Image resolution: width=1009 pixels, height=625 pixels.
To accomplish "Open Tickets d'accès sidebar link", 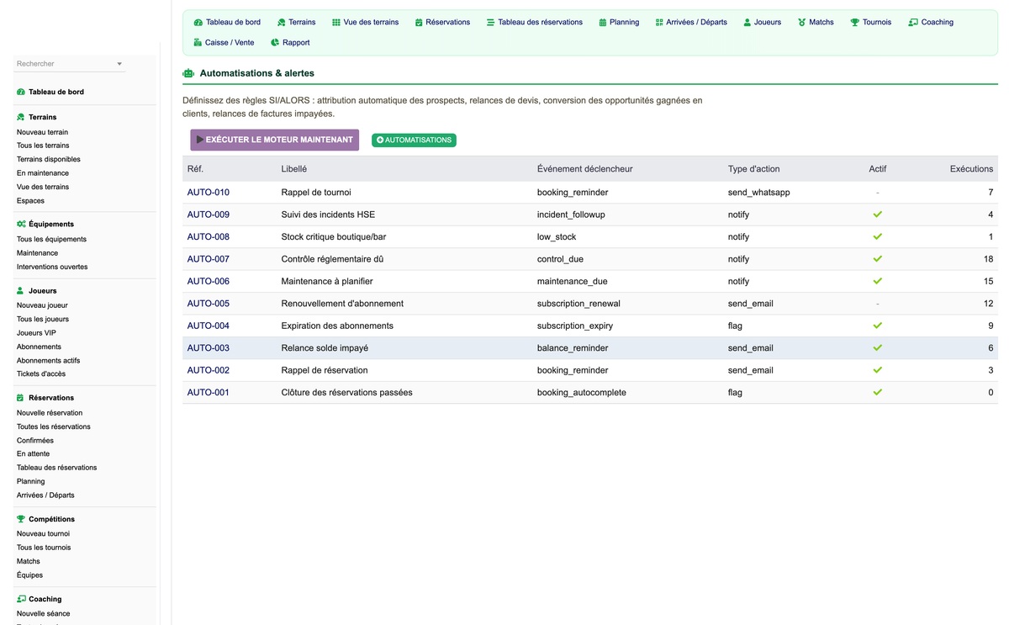I will tap(41, 374).
